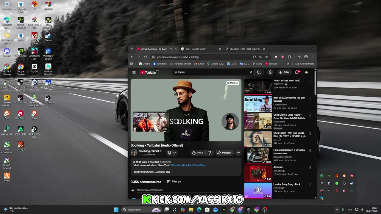Screen dimensions: 381x214
Task: Open the Chrome apps grid shortcut
Action: coord(132,64)
